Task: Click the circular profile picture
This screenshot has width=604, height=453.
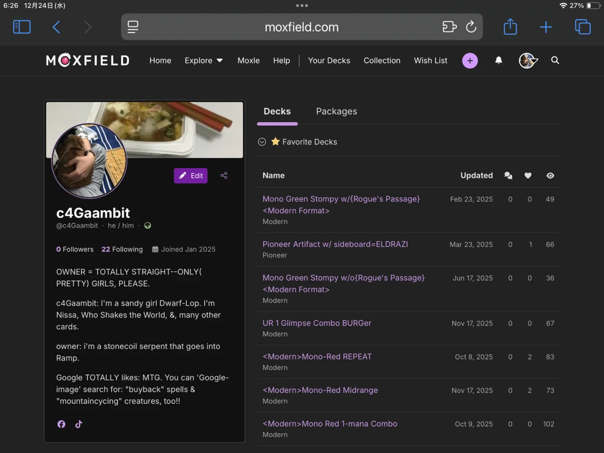Action: (x=89, y=161)
